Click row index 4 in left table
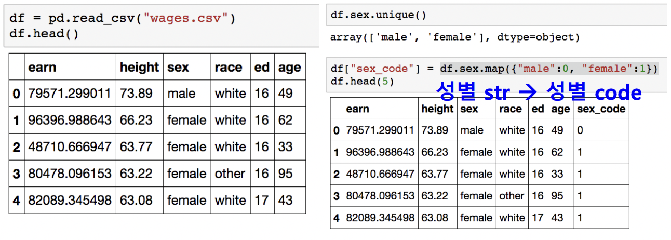This screenshot has height=240, width=671. (16, 201)
